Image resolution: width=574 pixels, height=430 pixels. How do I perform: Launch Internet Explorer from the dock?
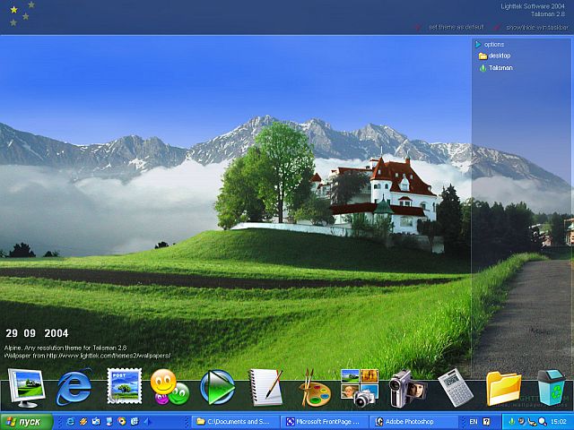tap(74, 387)
